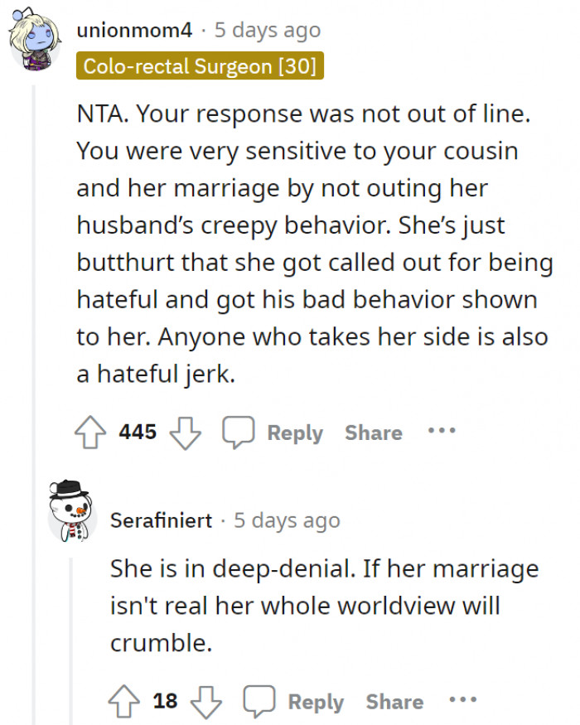Open the overflow menu on Serafiniert's comment

[x=462, y=700]
